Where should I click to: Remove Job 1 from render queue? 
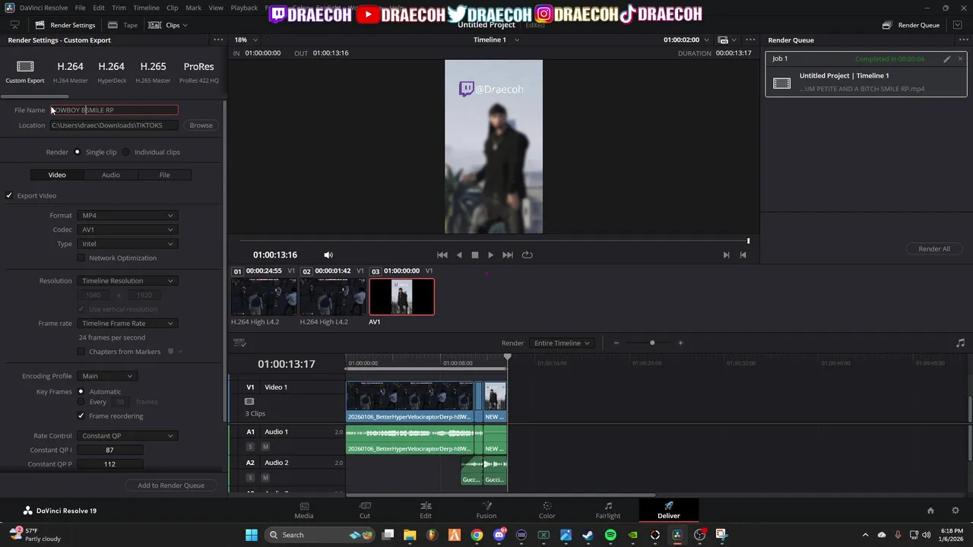click(x=960, y=58)
